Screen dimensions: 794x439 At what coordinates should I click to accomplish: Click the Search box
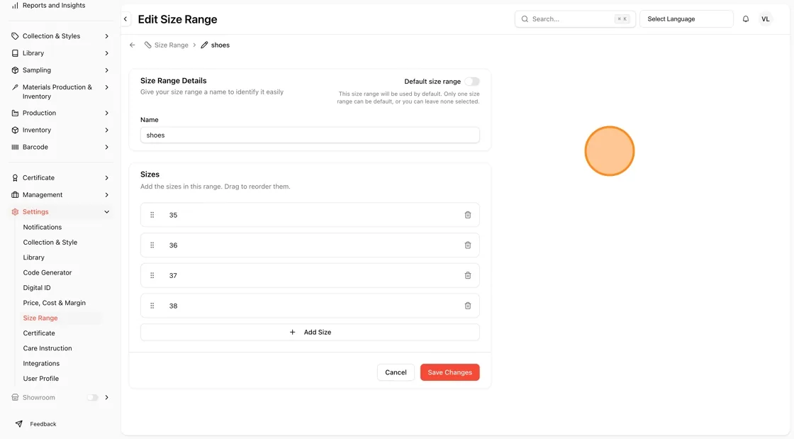(x=575, y=18)
